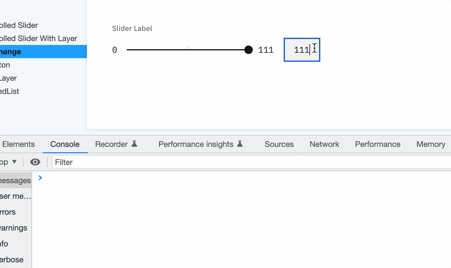Open the Network panel
This screenshot has height=268, width=451.
pos(324,144)
